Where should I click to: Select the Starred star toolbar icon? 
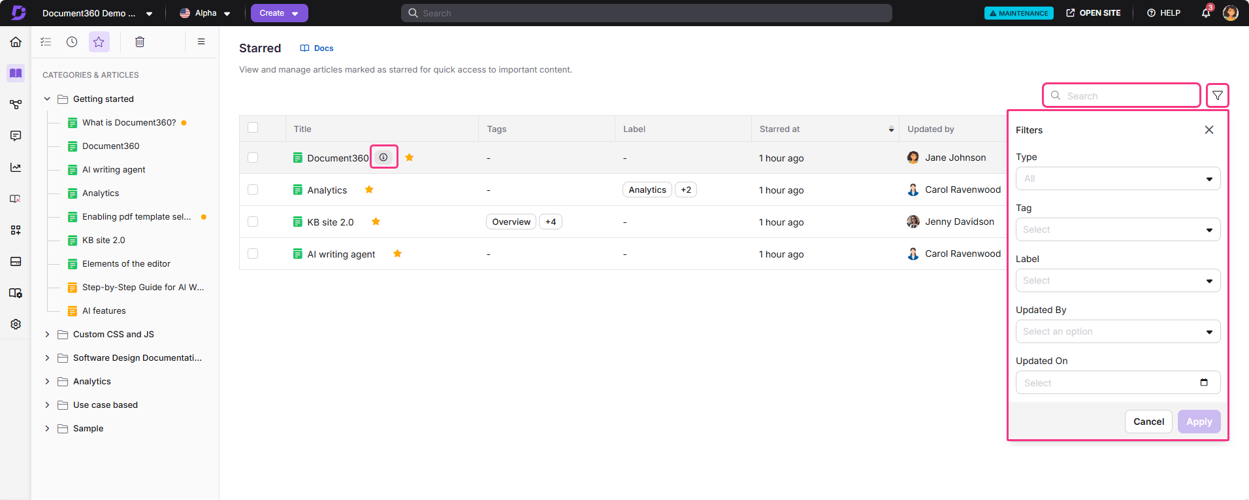(x=99, y=42)
